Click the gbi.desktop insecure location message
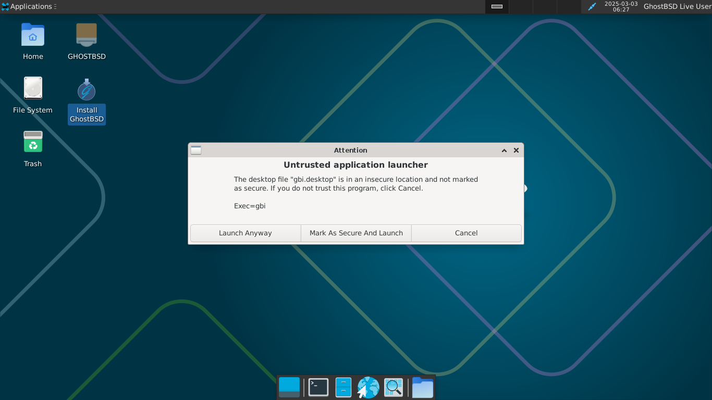 click(356, 184)
